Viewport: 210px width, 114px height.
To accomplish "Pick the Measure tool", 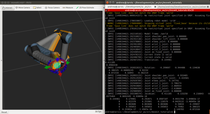I will point(68,8).
